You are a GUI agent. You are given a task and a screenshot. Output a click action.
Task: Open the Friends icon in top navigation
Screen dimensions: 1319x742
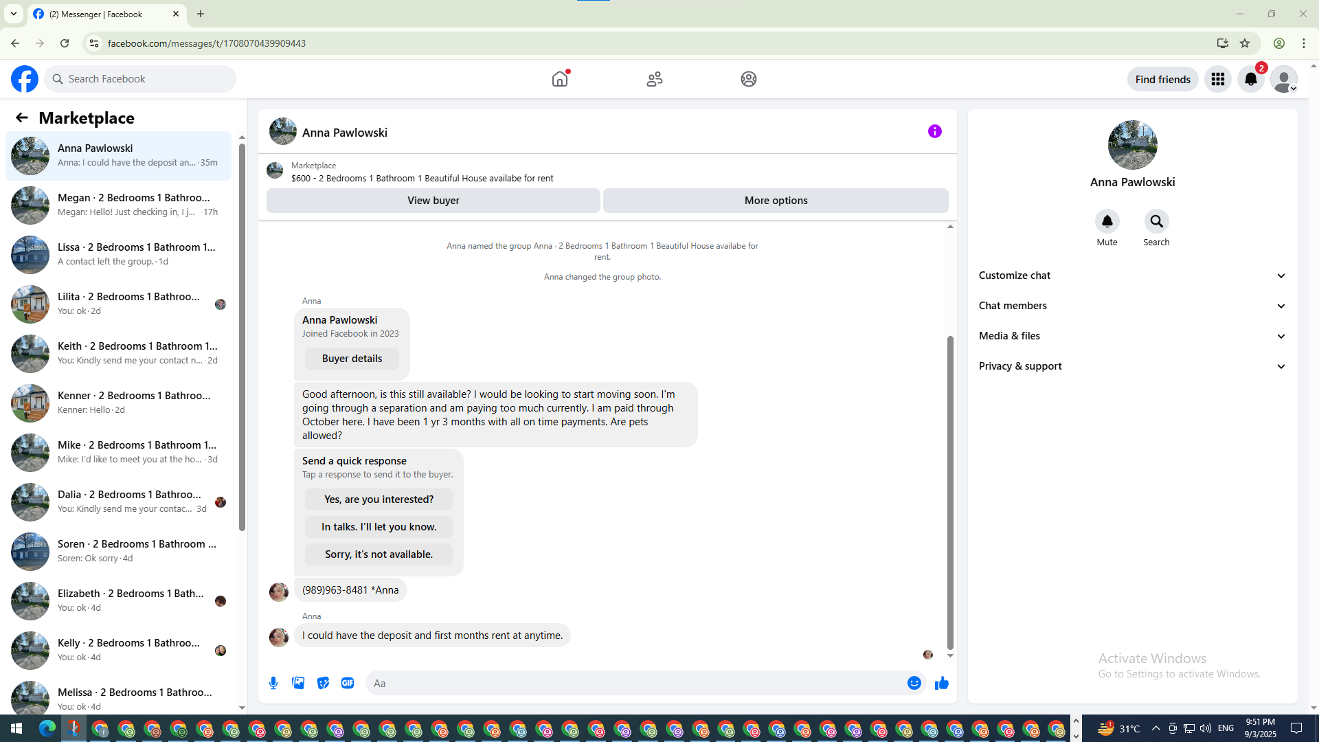click(x=655, y=79)
